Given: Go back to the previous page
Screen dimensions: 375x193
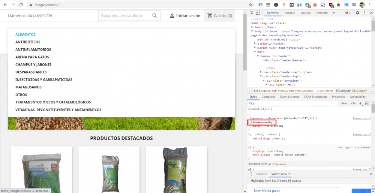Looking at the screenshot, I should coord(5,5).
